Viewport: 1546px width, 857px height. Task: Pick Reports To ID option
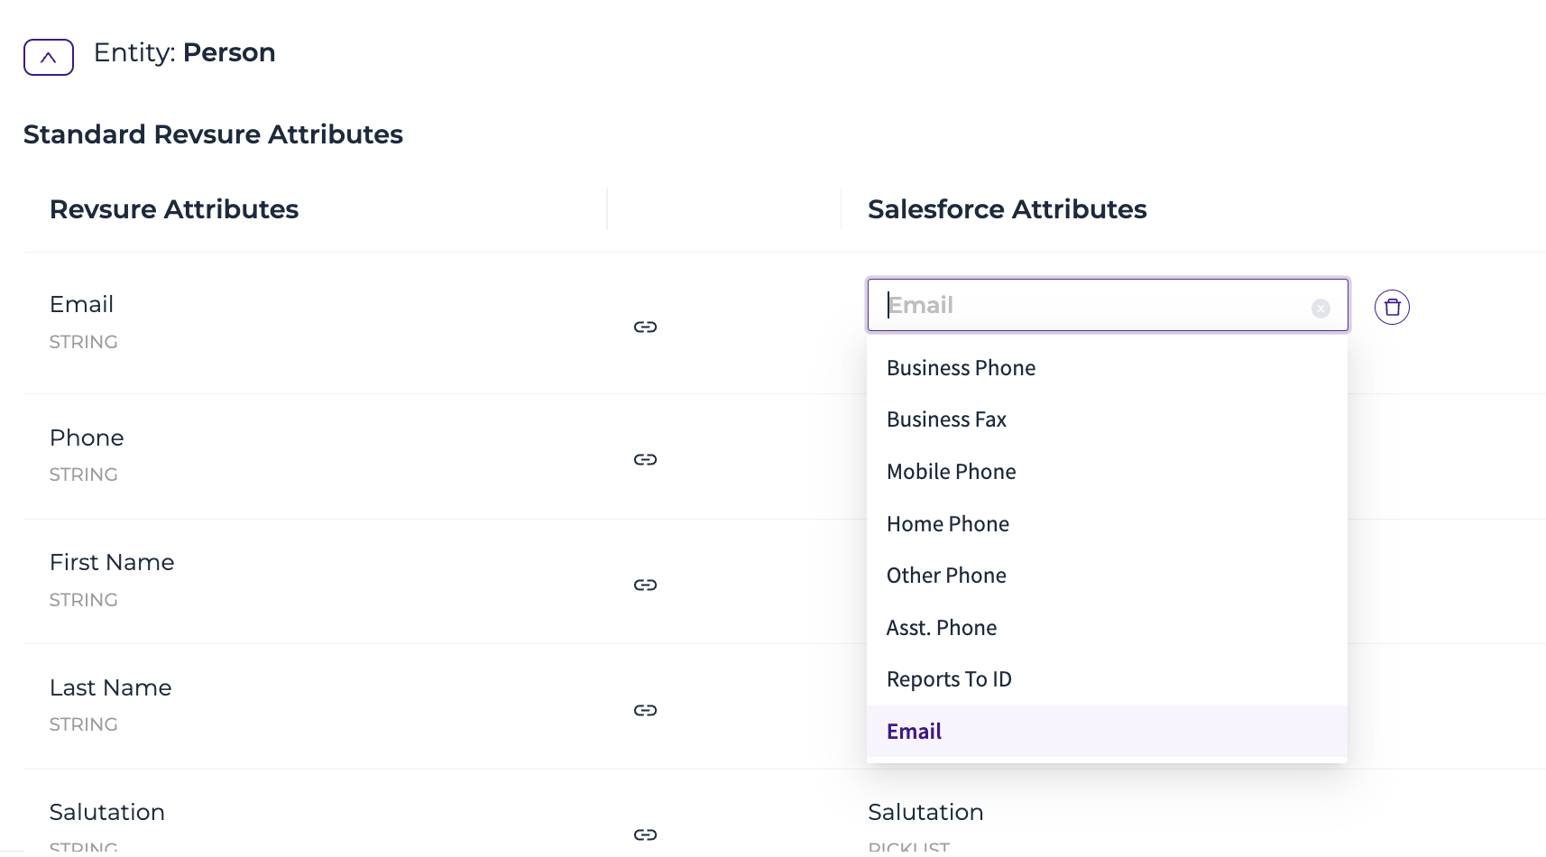point(1107,679)
